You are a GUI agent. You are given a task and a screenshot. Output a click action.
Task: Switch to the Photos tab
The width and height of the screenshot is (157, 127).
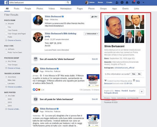[x=40, y=9]
